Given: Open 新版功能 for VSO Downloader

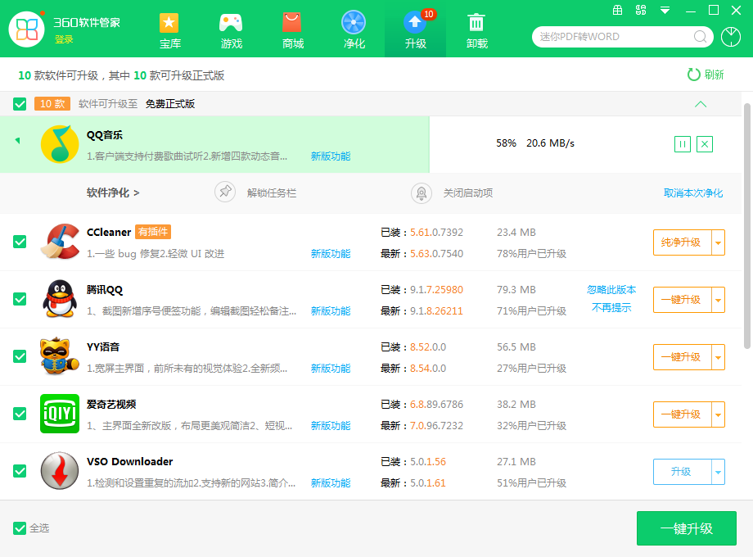Looking at the screenshot, I should (331, 483).
